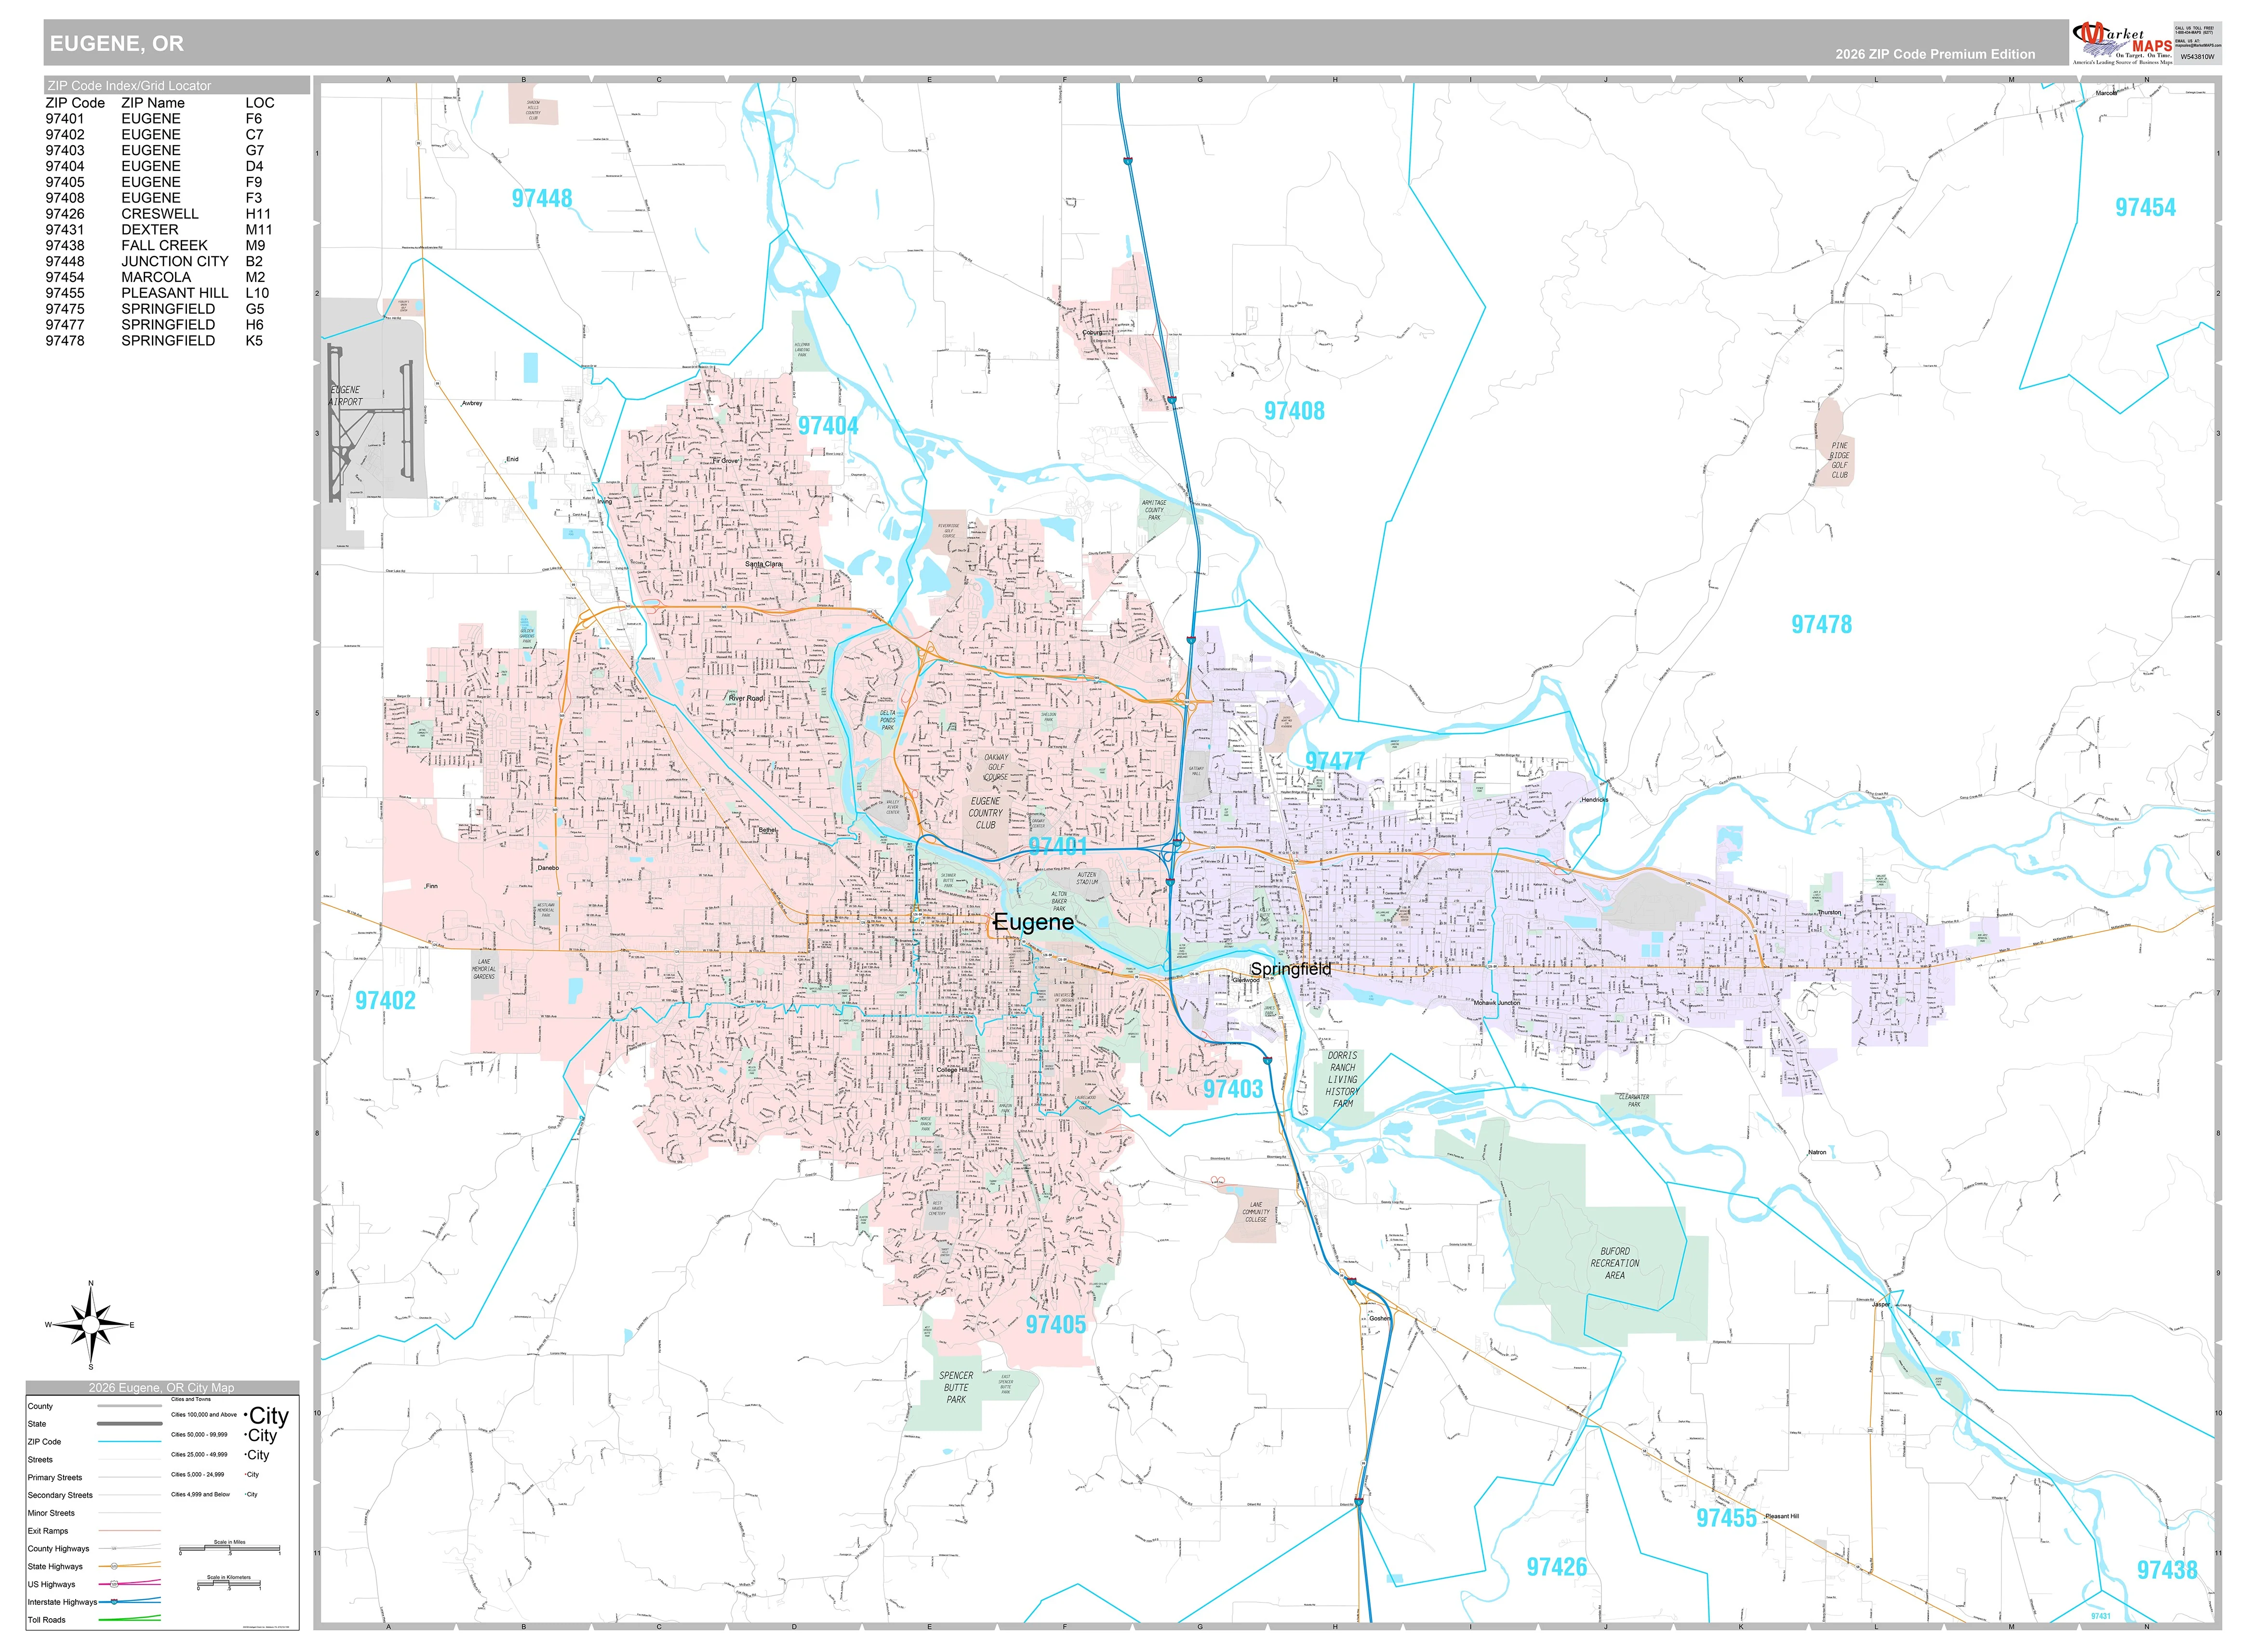Click the EUGENE, OR map title
Screen dimensions: 2253x1652
(117, 44)
